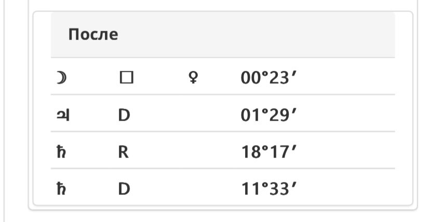Screen dimensions: 430x222
Task: Select the R marker beside Saturn
Action: (x=124, y=152)
